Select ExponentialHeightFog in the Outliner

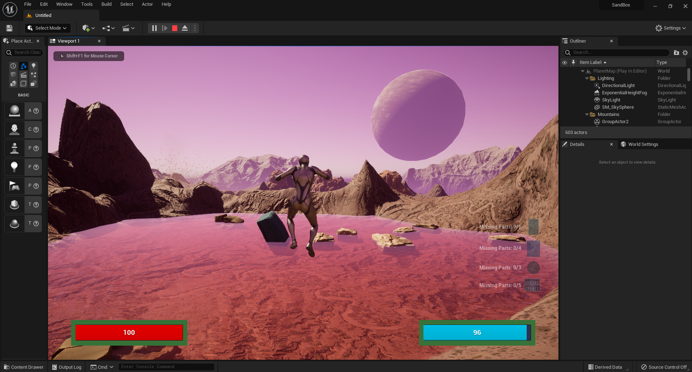(x=624, y=93)
